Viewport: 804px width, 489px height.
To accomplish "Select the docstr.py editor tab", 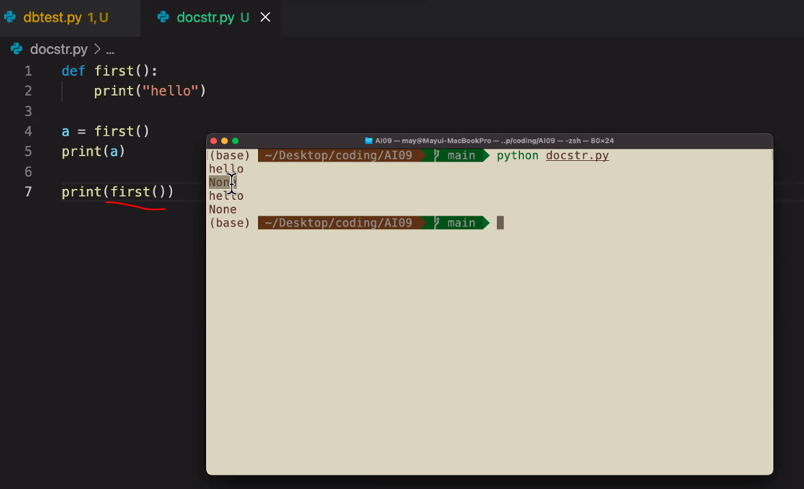I will coord(212,18).
